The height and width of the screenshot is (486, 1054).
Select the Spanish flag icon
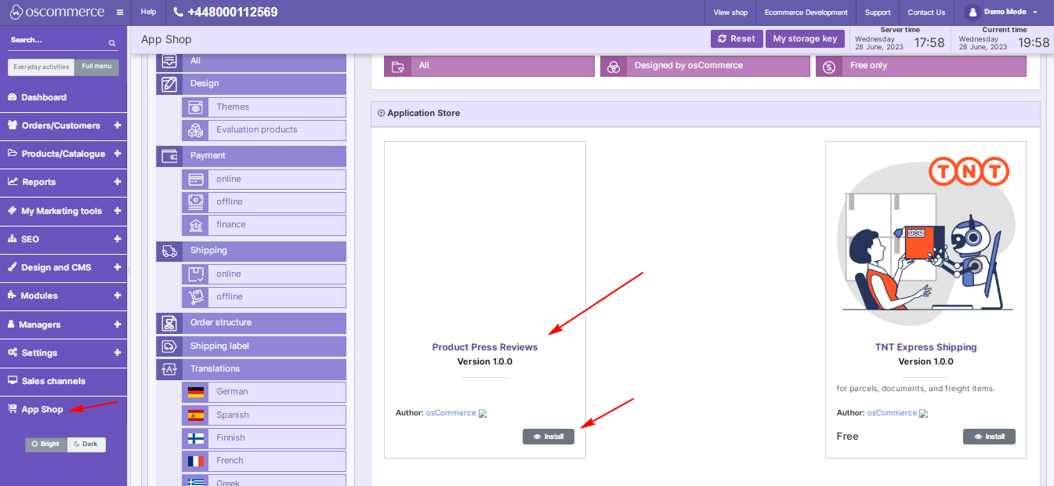pyautogui.click(x=195, y=415)
